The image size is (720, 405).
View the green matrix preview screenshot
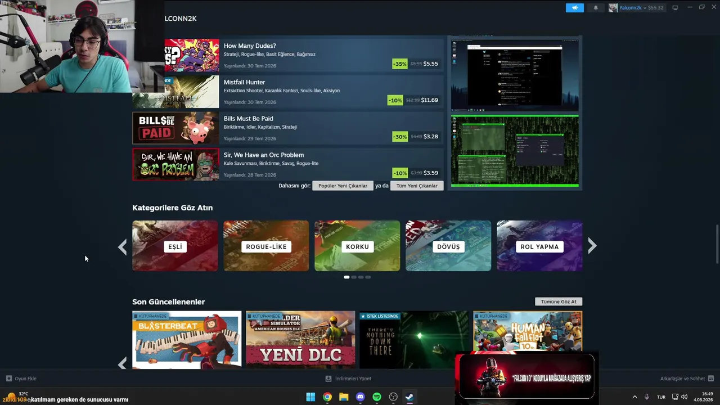pos(515,151)
